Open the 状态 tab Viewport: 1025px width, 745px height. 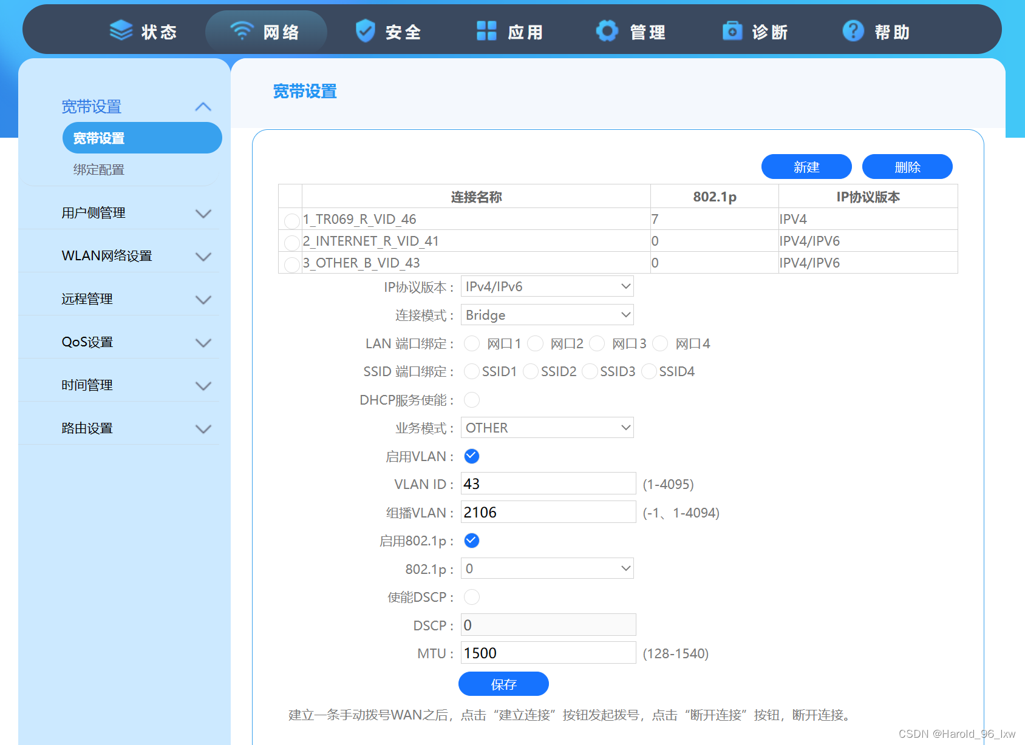tap(143, 32)
